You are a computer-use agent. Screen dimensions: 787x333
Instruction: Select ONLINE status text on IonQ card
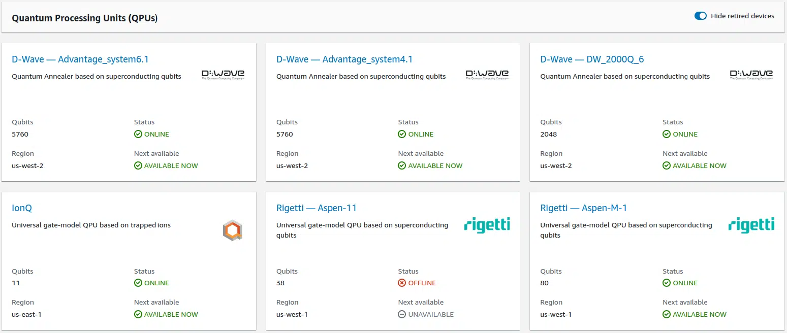tap(156, 283)
